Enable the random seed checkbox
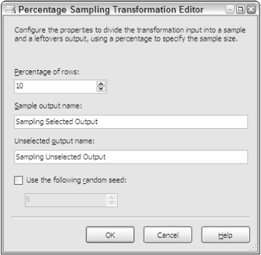Screen dimensions: 261x255 click(18, 181)
